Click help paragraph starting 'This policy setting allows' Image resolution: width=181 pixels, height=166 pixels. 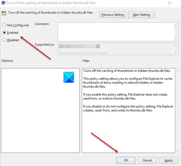(x=128, y=82)
